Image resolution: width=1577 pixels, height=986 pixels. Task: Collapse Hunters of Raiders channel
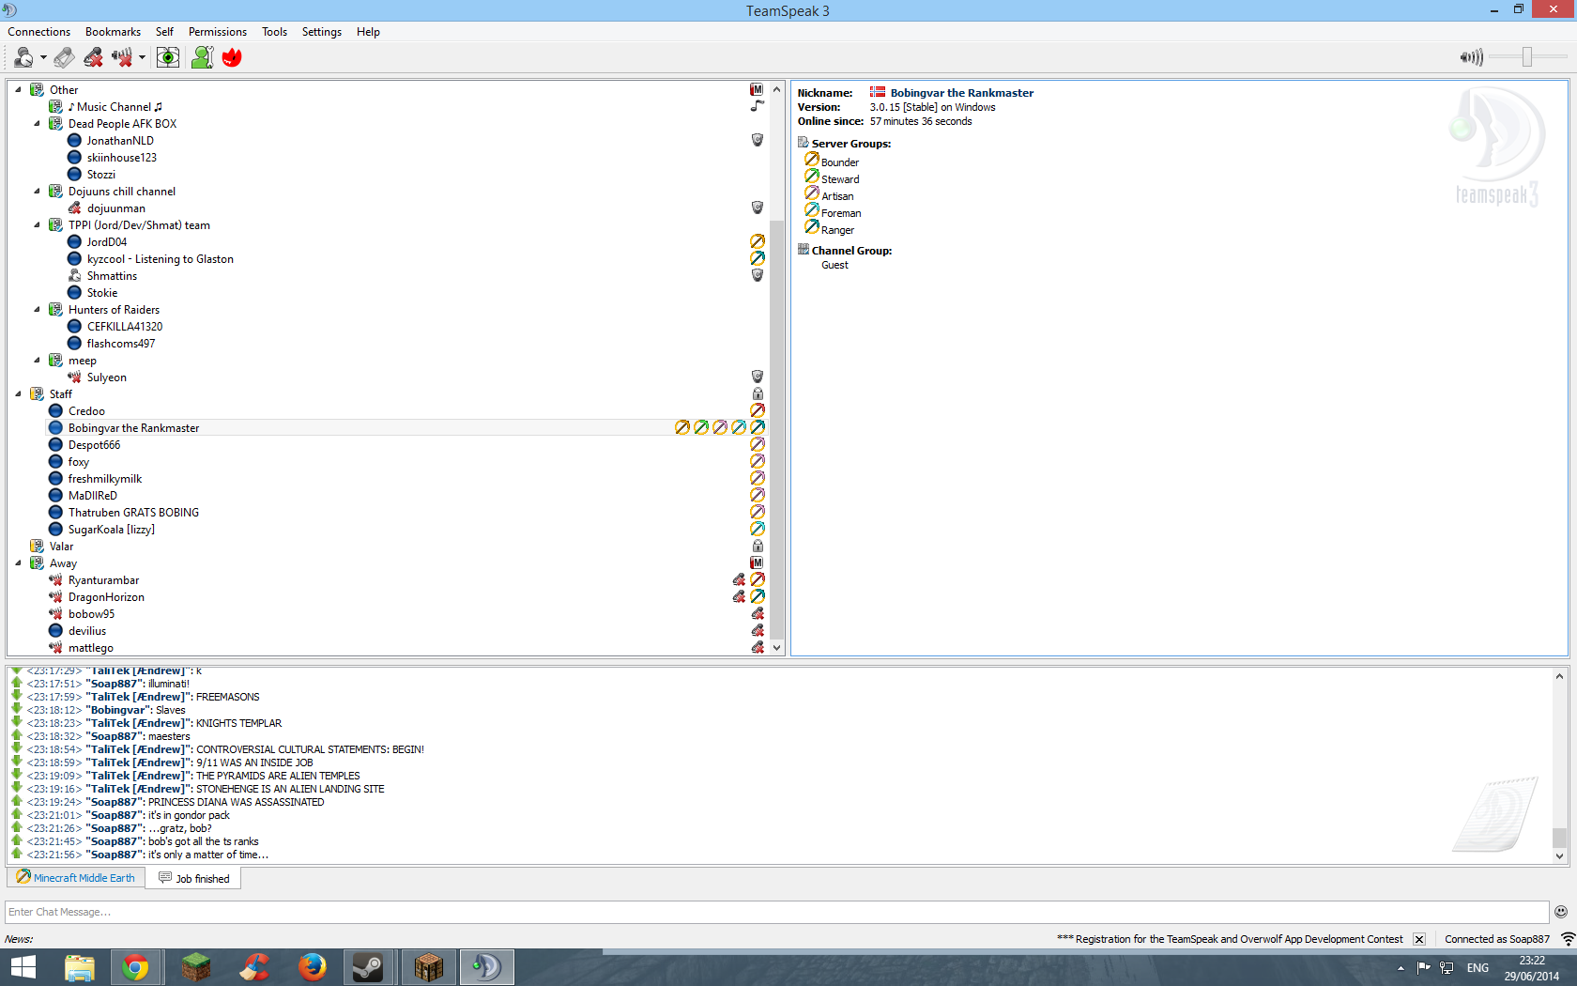click(37, 310)
